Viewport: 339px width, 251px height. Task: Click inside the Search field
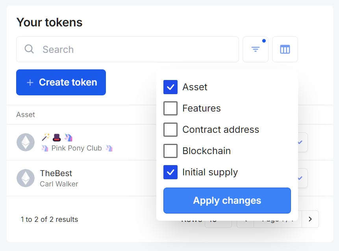[118, 49]
